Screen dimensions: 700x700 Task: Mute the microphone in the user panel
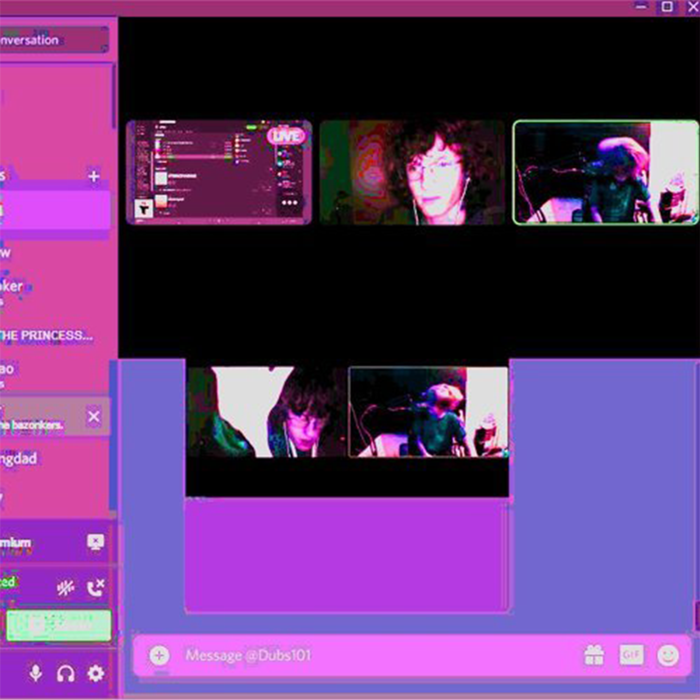[x=35, y=673]
